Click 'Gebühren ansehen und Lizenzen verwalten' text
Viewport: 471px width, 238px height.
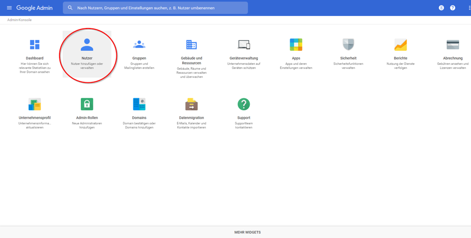[x=453, y=66]
